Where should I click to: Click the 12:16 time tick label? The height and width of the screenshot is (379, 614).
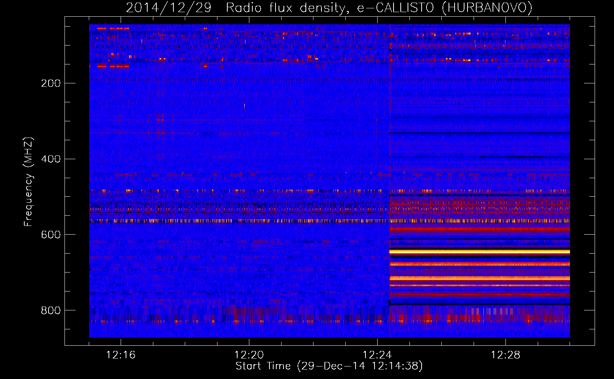click(121, 355)
